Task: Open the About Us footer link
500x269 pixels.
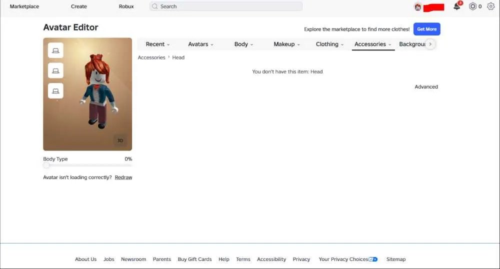Action: [x=86, y=259]
